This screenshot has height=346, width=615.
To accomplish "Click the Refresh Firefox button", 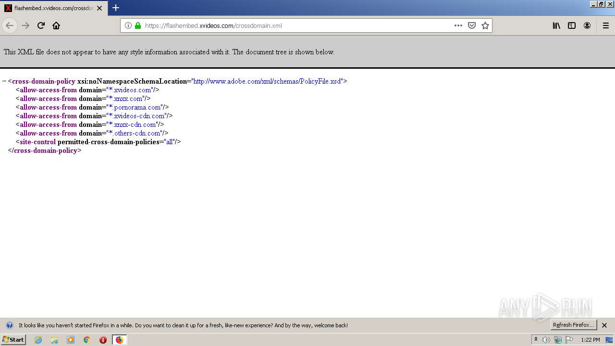I will click(x=573, y=325).
